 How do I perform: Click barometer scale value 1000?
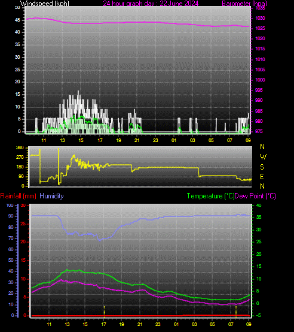point(260,80)
